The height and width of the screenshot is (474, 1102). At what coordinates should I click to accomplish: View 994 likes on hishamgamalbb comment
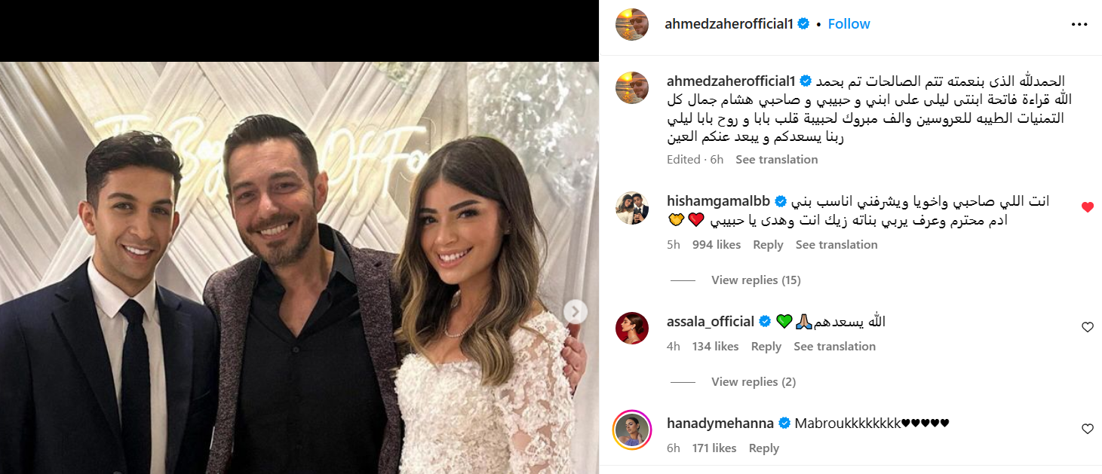pyautogui.click(x=717, y=245)
